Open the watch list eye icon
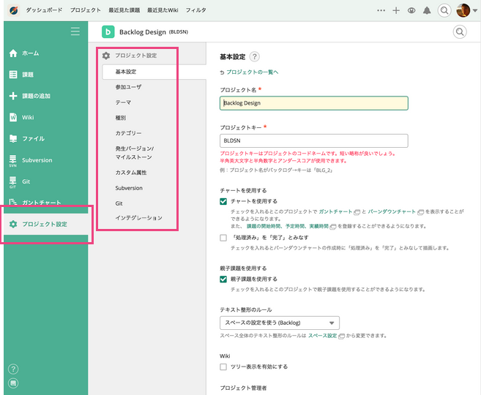The height and width of the screenshot is (395, 481). [x=411, y=10]
